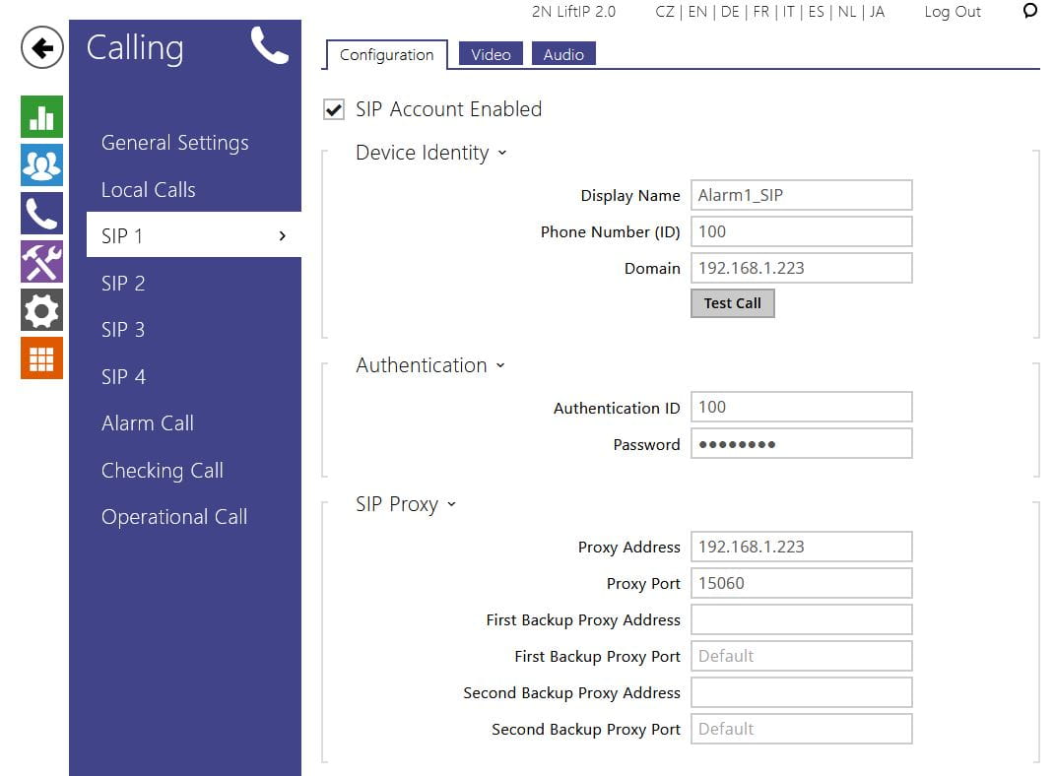Open the Services tools icon

point(41,262)
